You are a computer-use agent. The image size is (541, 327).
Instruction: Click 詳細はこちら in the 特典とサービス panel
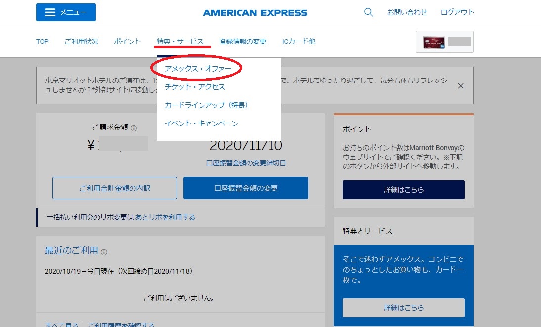pos(404,308)
